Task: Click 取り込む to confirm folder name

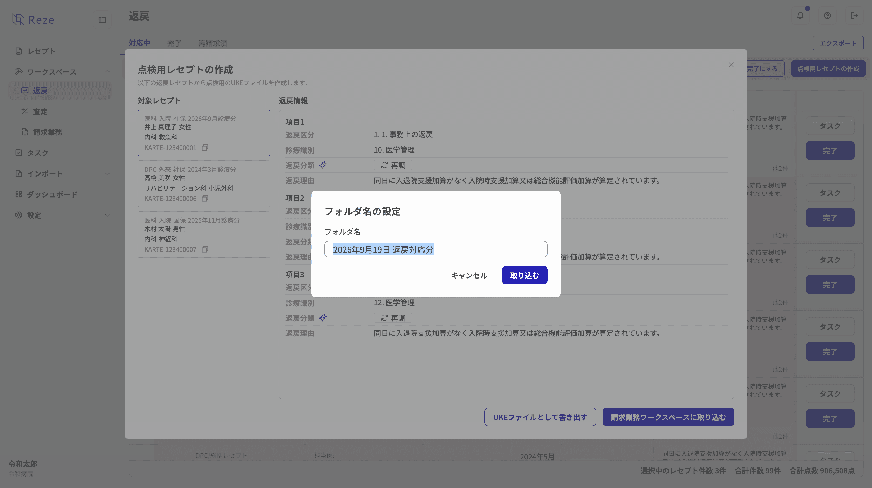Action: click(x=524, y=275)
